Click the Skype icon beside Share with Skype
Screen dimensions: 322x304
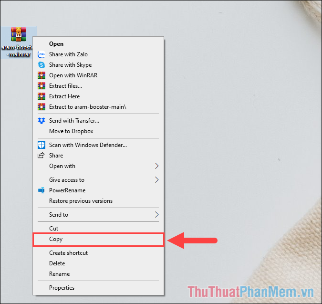42,65
